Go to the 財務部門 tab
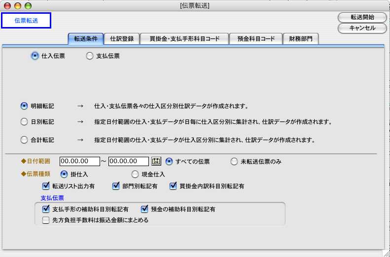The width and height of the screenshot is (390, 257). pyautogui.click(x=300, y=39)
